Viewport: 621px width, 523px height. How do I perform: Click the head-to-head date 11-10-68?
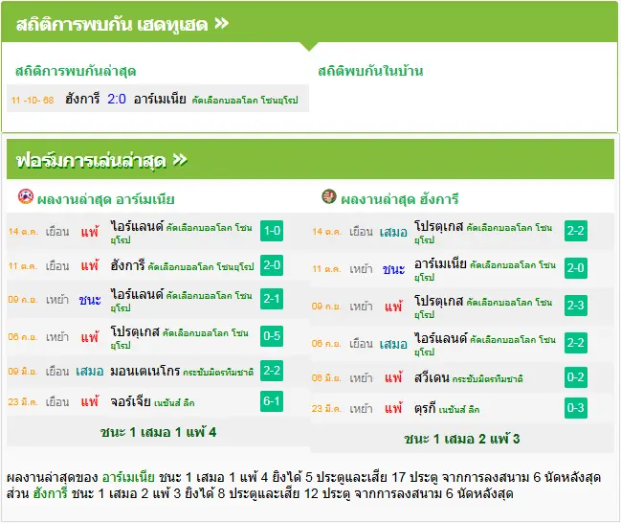tap(33, 100)
